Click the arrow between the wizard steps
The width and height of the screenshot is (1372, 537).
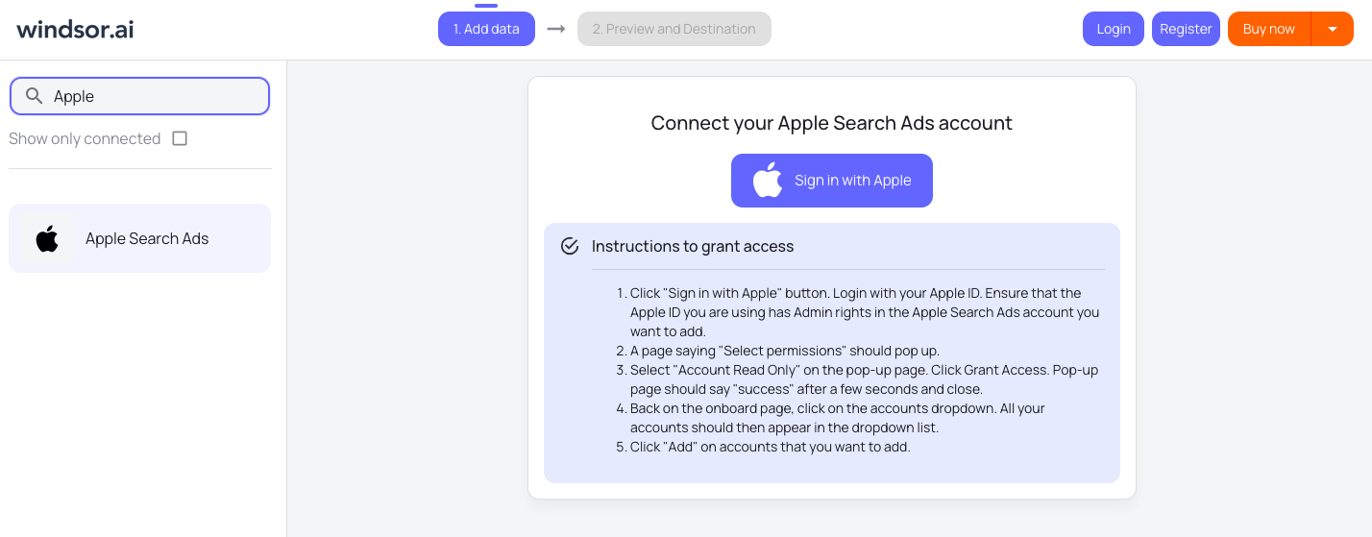tap(555, 29)
